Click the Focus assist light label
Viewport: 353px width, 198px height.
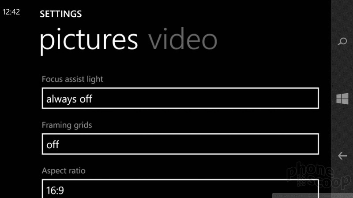pos(72,79)
